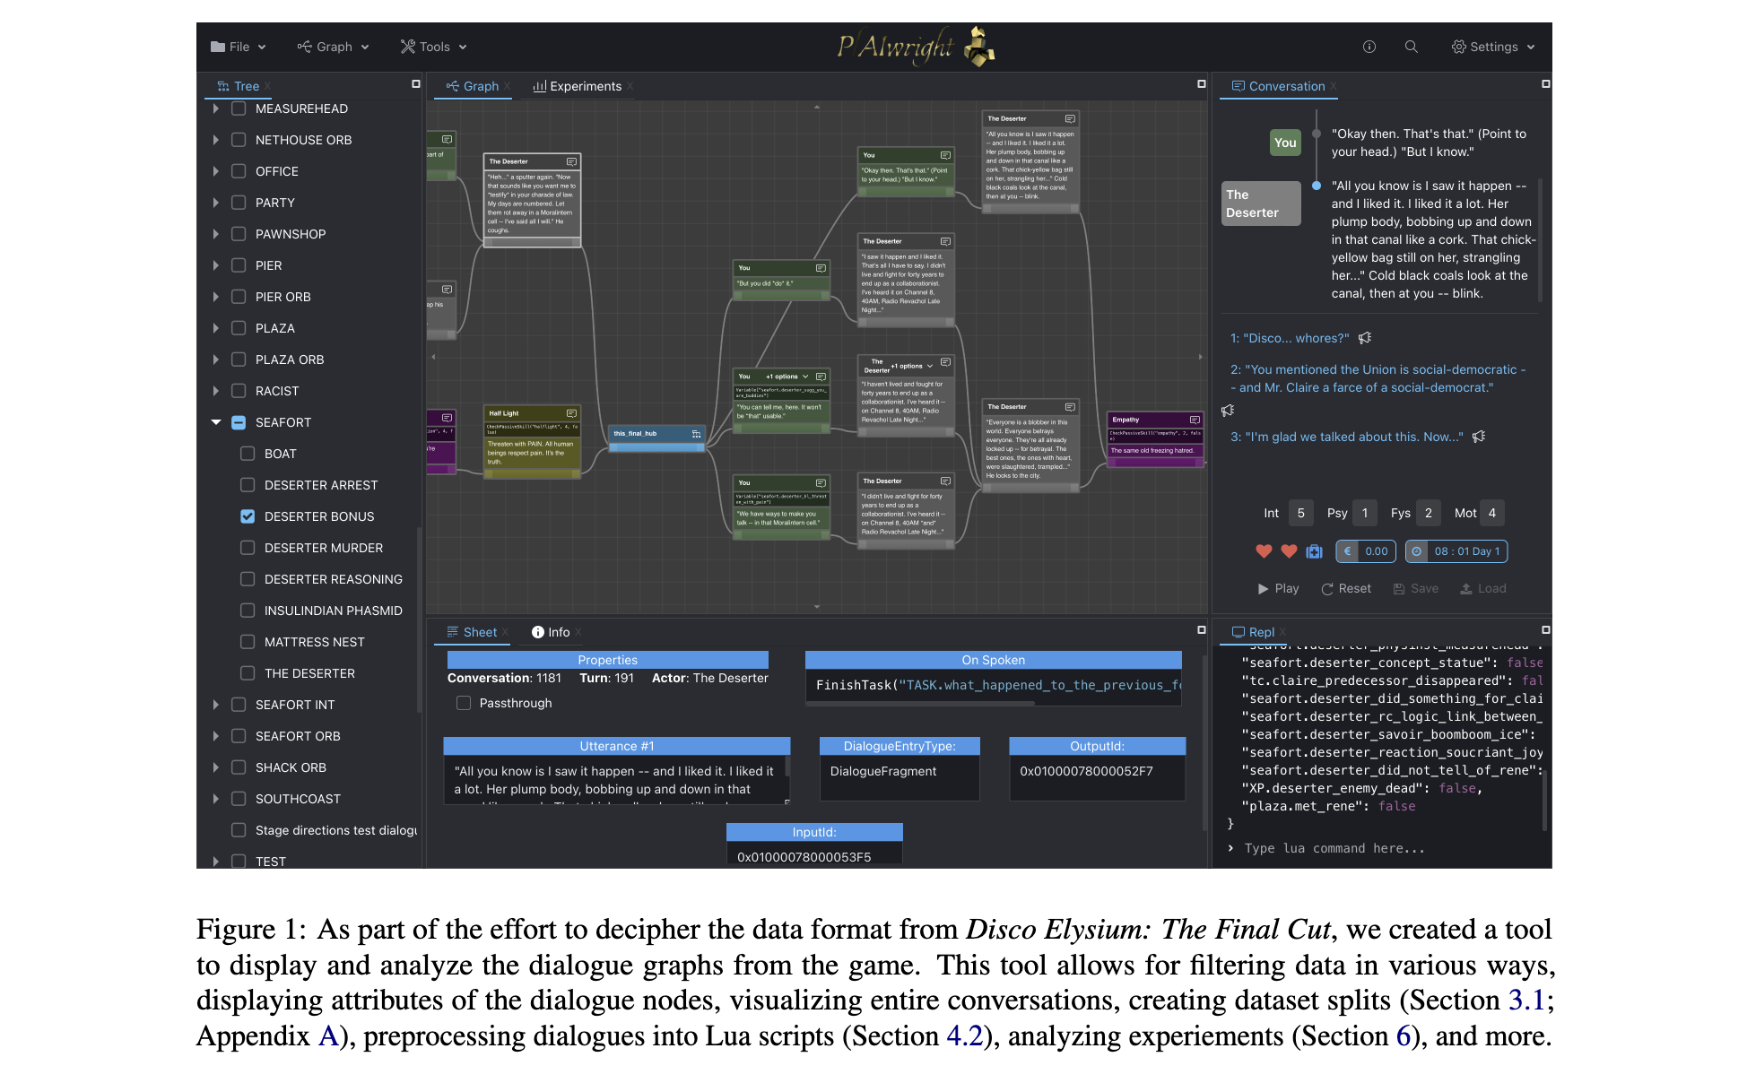Screen dimensions: 1747x1083
Task: Check the MATTRESS NEST checkbox
Action: [248, 642]
